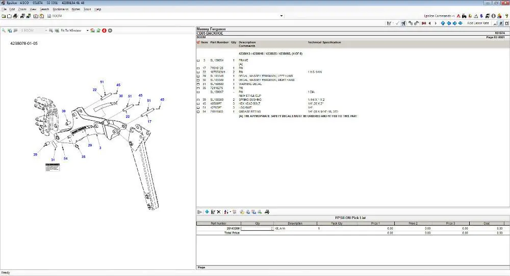Open the Tools menu

(88, 9)
